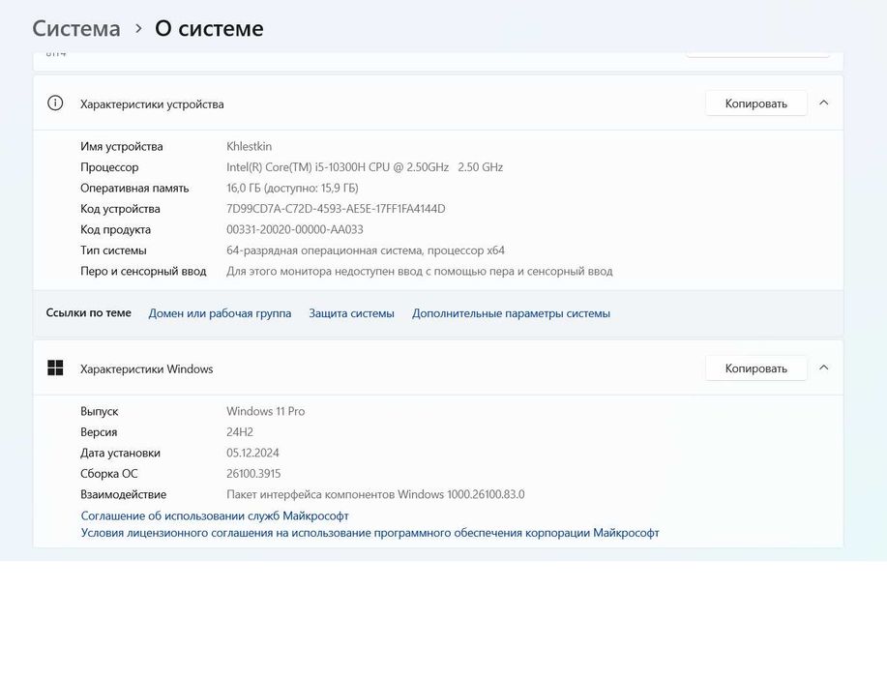
Task: Copy device specifications with Копировать button
Action: 756,103
